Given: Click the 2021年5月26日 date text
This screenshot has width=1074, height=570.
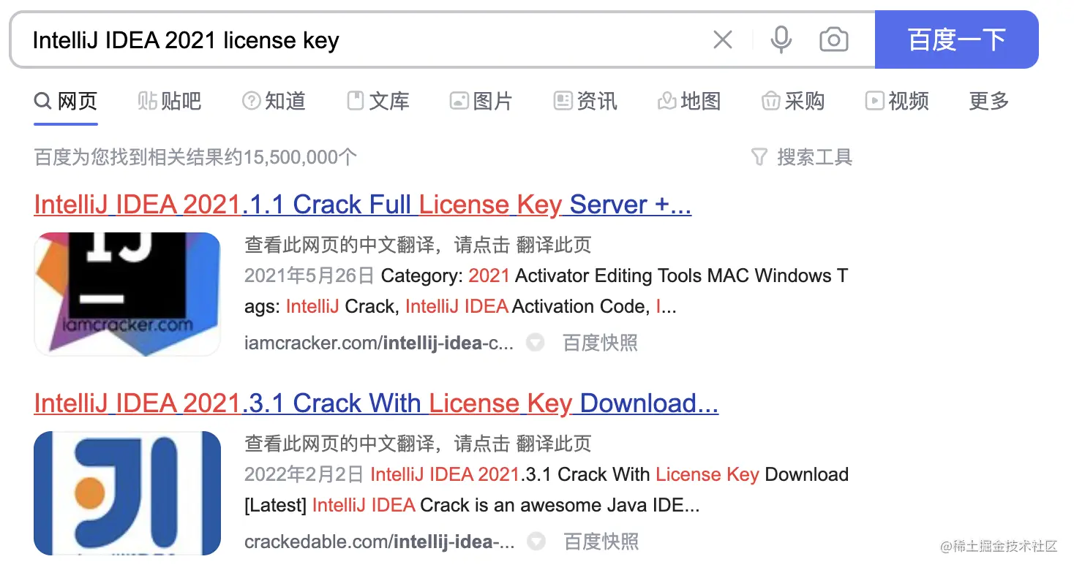Looking at the screenshot, I should coord(309,275).
